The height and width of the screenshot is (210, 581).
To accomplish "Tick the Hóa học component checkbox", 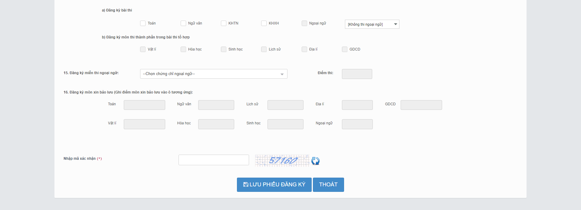I will coord(183,49).
